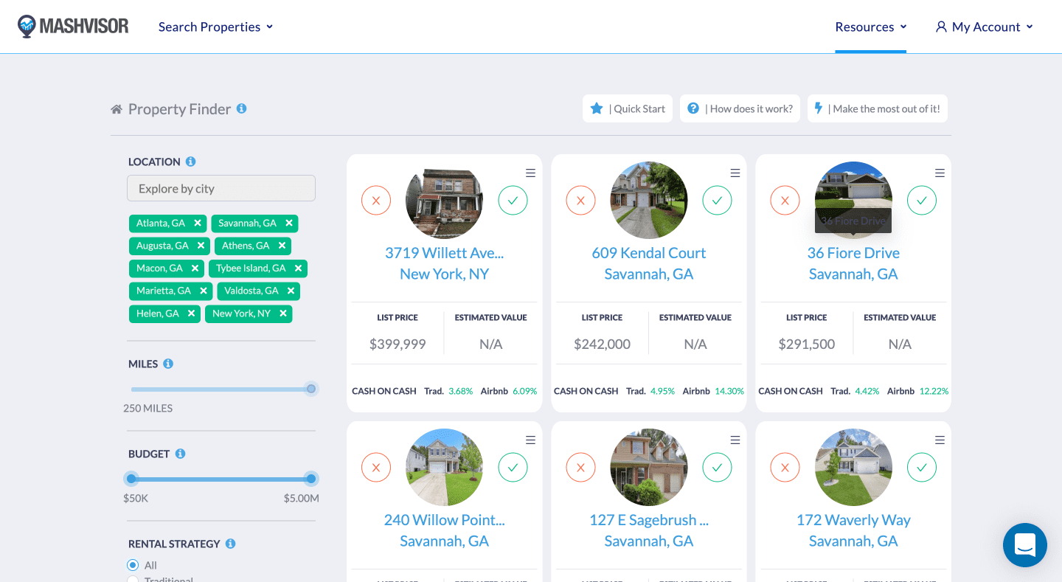Click the budget slider maximum handle
The height and width of the screenshot is (582, 1062).
pos(310,479)
